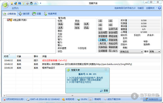Click the house-arrow icon in quick toolbar
This screenshot has height=103, width=163.
point(35,4)
